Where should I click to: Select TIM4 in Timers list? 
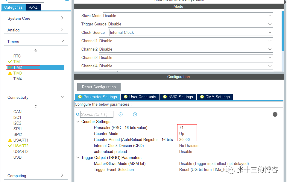pyautogui.click(x=18, y=79)
